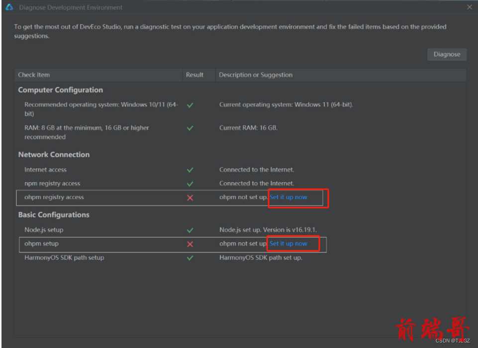Screen dimensions: 478x348
Task: Close the Diagnose Development Environment dialog
Action: [x=470, y=7]
